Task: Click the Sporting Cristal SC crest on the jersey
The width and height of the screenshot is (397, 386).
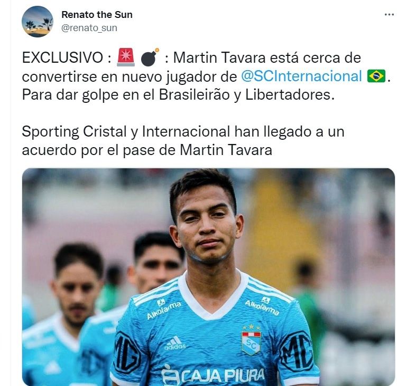Action: pos(251,341)
